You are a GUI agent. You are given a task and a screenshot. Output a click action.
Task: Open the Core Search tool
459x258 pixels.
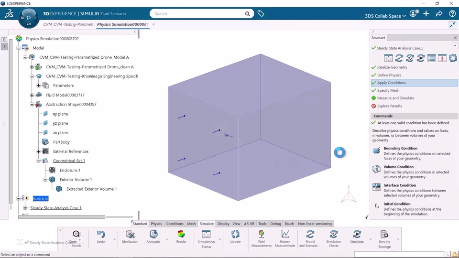(x=76, y=234)
